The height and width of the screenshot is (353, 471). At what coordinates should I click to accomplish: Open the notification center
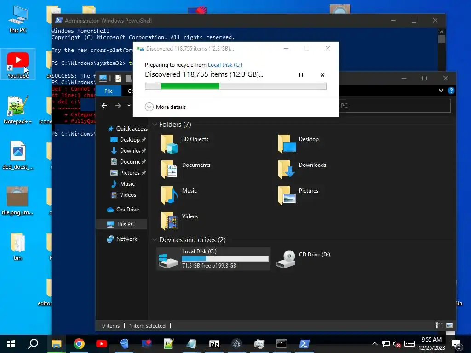[x=457, y=344]
